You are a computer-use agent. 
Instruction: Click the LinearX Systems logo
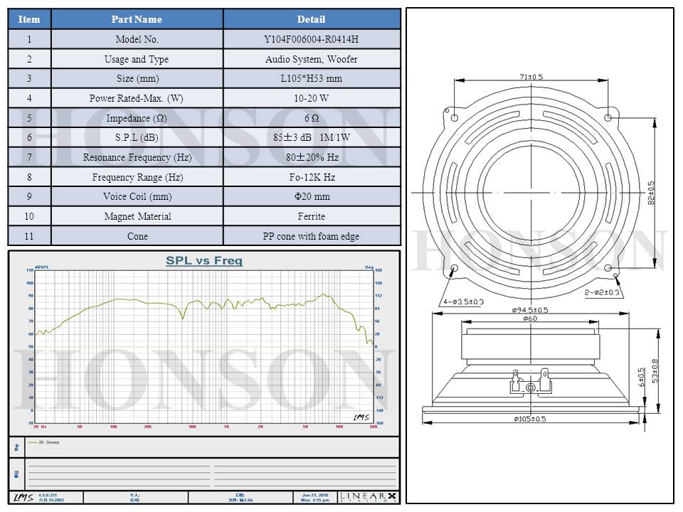coord(369,497)
